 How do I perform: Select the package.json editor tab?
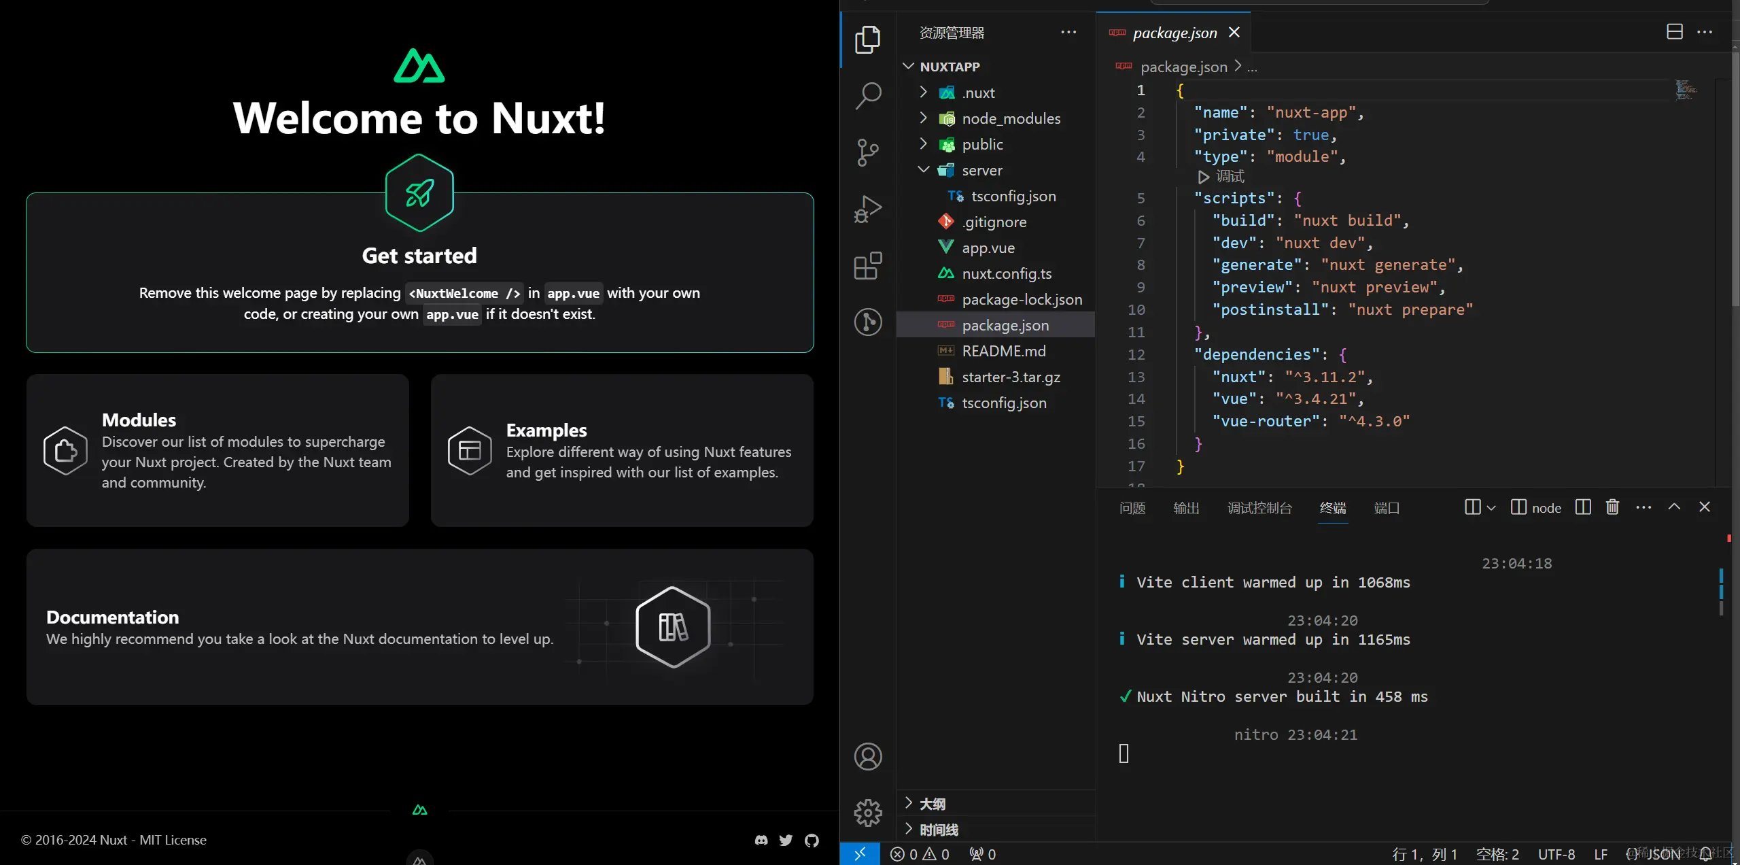tap(1173, 33)
